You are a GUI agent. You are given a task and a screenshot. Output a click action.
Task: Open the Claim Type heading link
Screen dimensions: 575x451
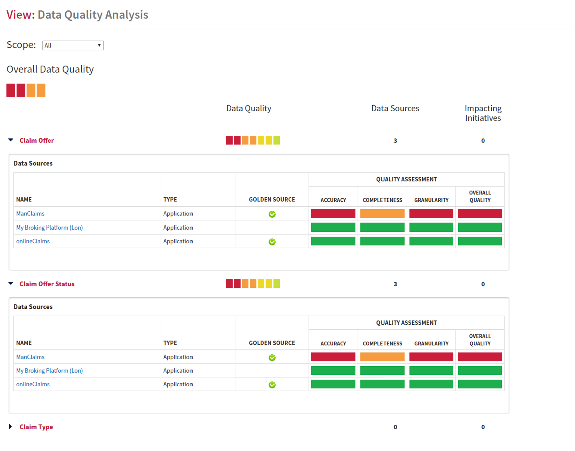[x=36, y=427]
